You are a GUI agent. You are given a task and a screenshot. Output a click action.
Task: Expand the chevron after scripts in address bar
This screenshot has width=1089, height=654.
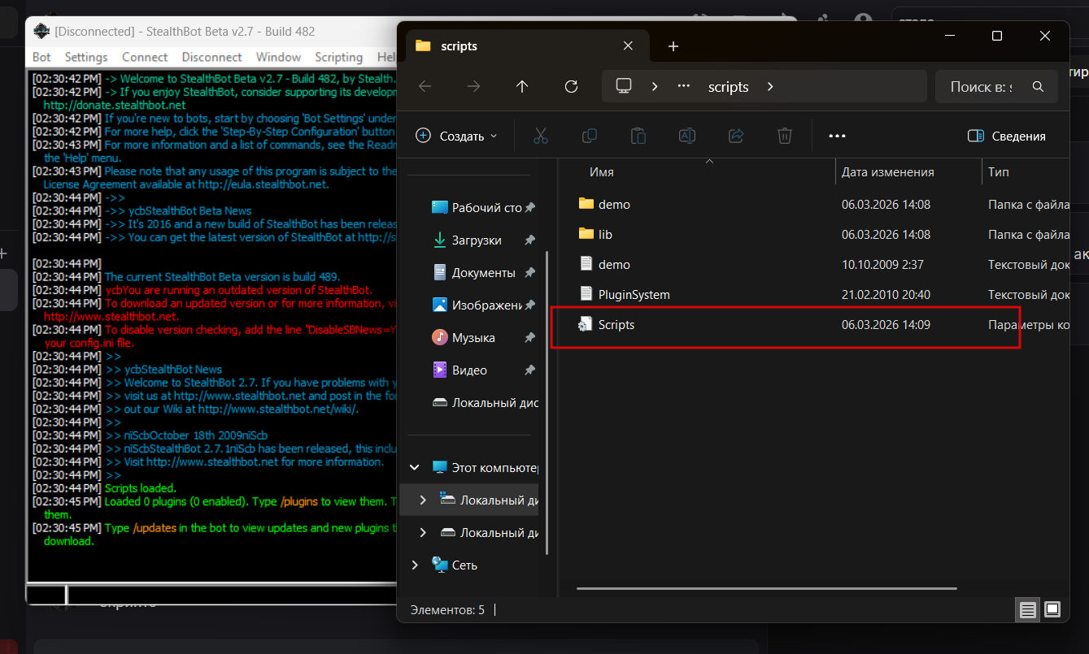point(770,86)
